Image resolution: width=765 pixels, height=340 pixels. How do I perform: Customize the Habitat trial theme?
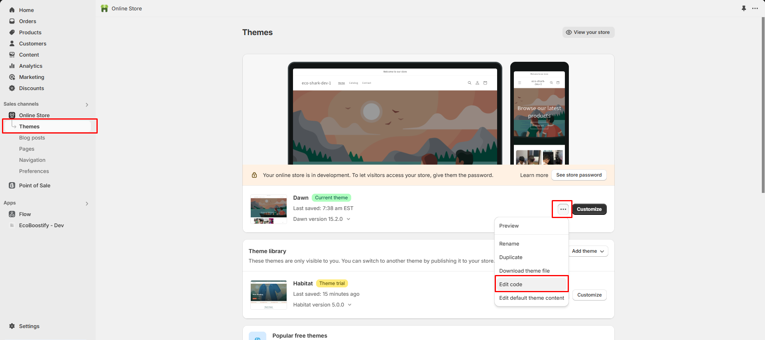click(x=589, y=295)
